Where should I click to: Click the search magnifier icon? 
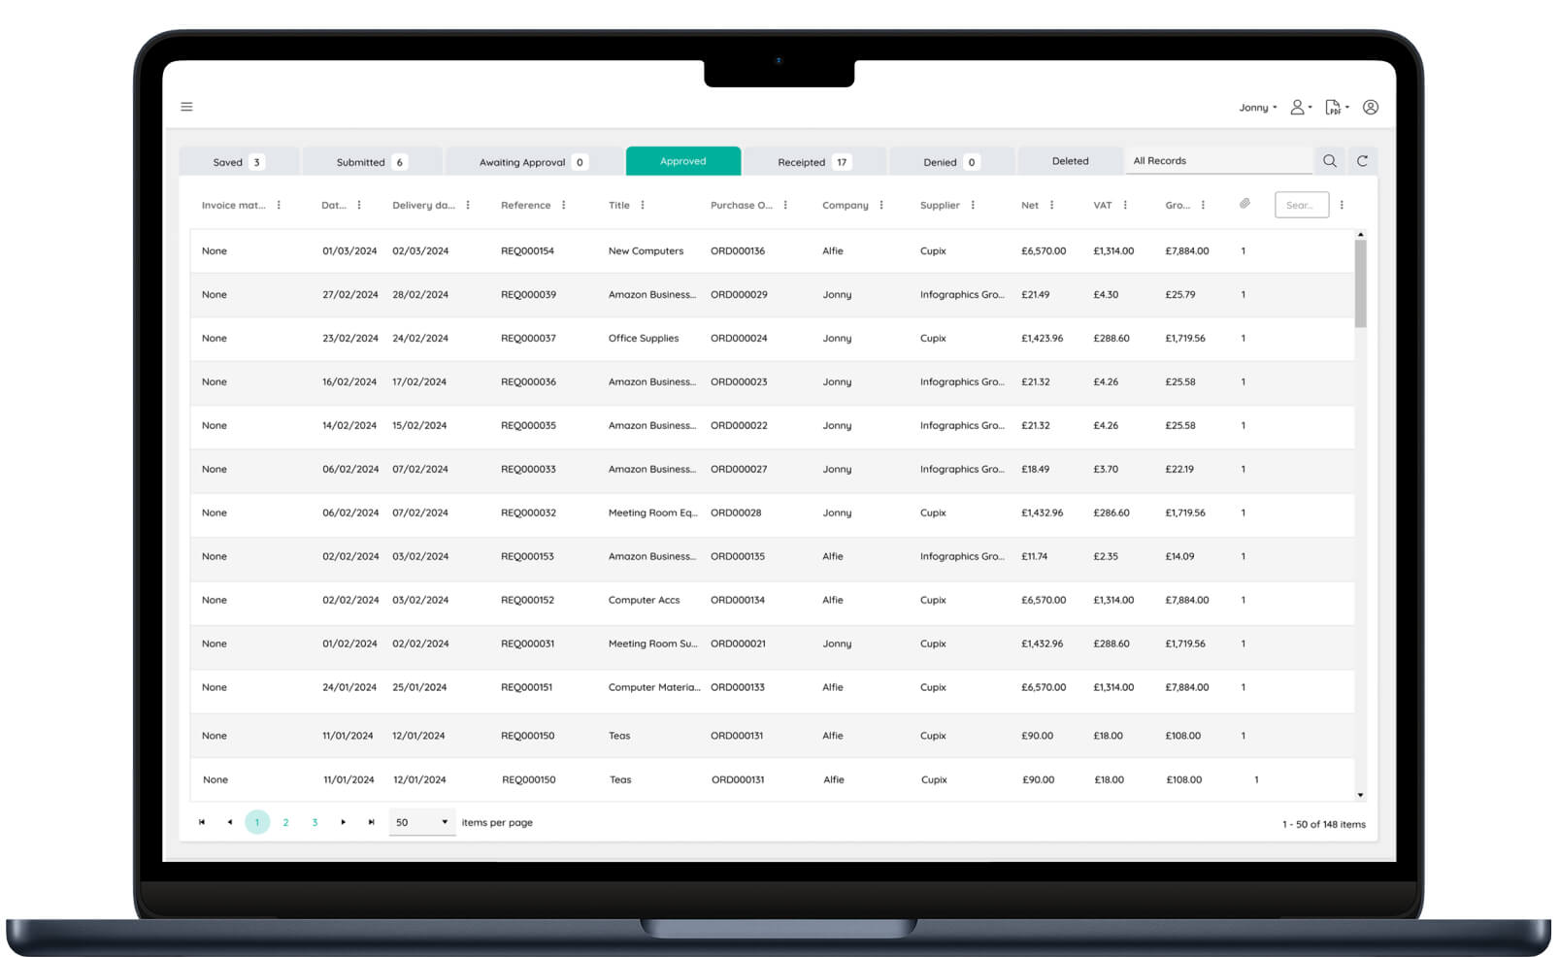pyautogui.click(x=1329, y=161)
